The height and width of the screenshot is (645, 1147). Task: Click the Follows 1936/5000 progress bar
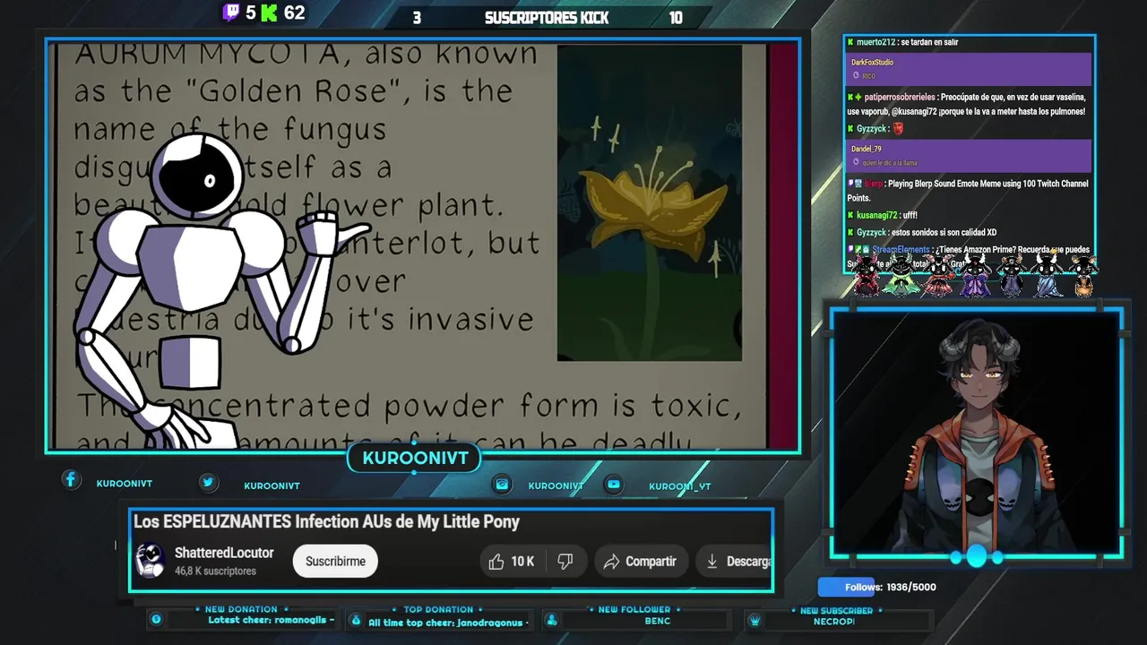tap(878, 587)
